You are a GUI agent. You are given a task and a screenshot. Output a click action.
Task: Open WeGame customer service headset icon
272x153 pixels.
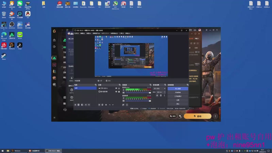[65, 109]
